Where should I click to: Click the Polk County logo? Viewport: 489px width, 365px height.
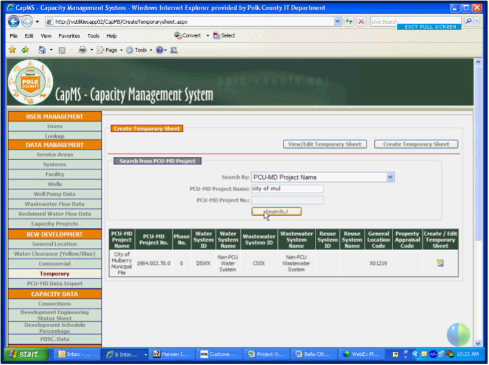(x=30, y=83)
